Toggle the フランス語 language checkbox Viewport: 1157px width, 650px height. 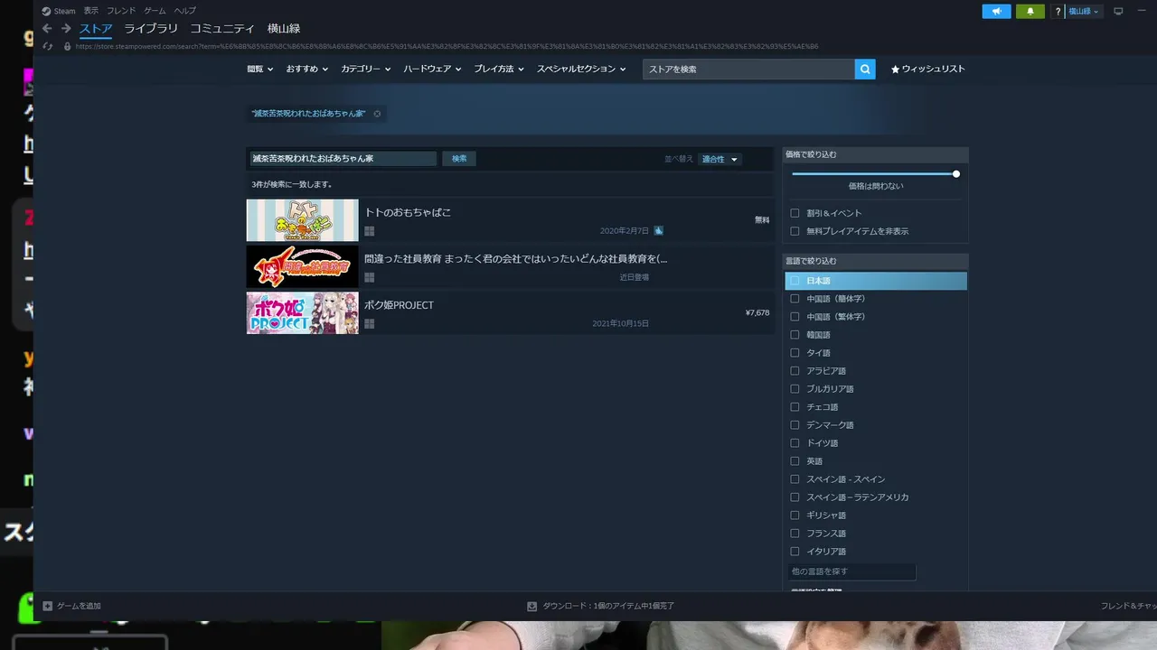tap(795, 534)
